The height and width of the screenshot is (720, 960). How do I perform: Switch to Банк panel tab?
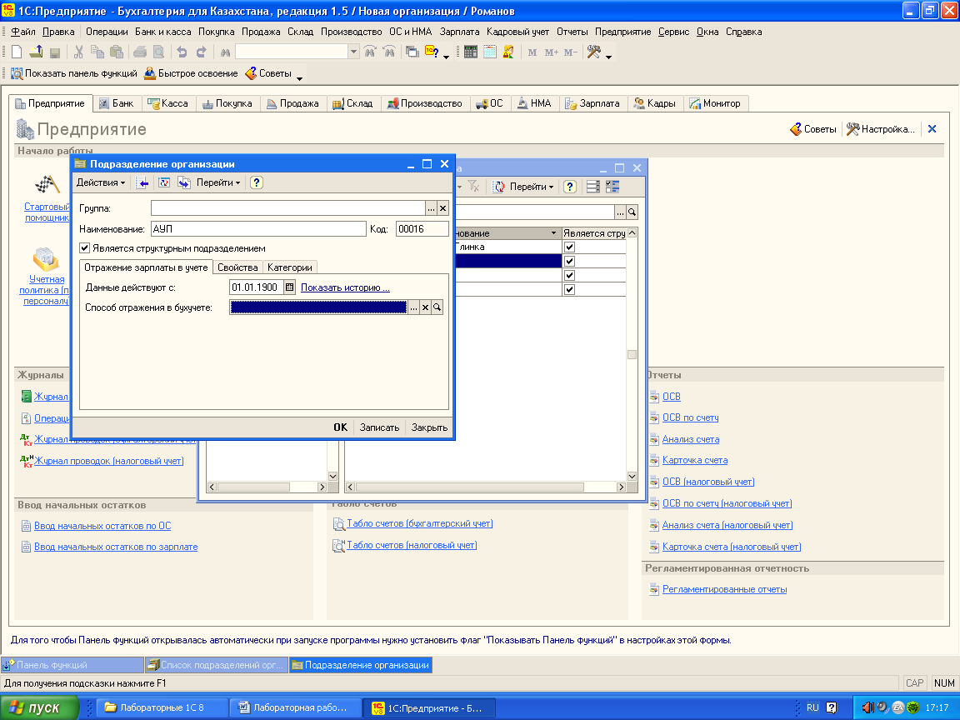[117, 103]
